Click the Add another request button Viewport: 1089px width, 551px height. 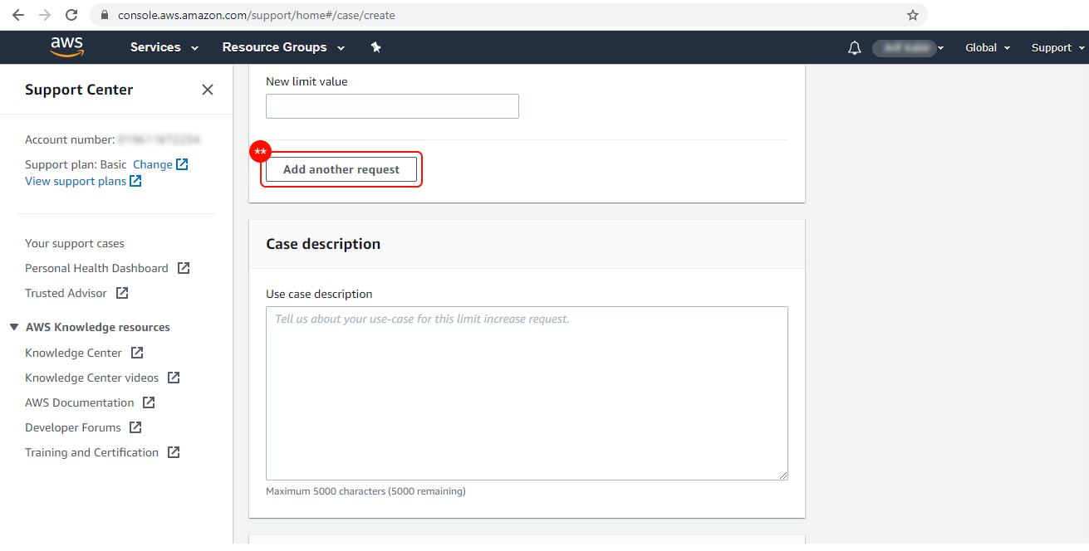(341, 169)
